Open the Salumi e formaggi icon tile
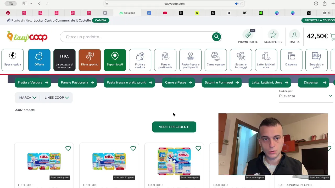The height and width of the screenshot is (188, 335). [241, 60]
